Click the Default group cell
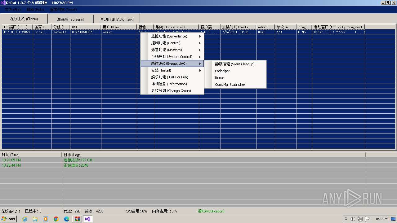This screenshot has width=397, height=223. 61,32
